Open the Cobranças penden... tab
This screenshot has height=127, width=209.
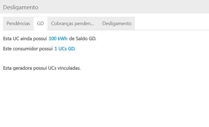click(73, 23)
